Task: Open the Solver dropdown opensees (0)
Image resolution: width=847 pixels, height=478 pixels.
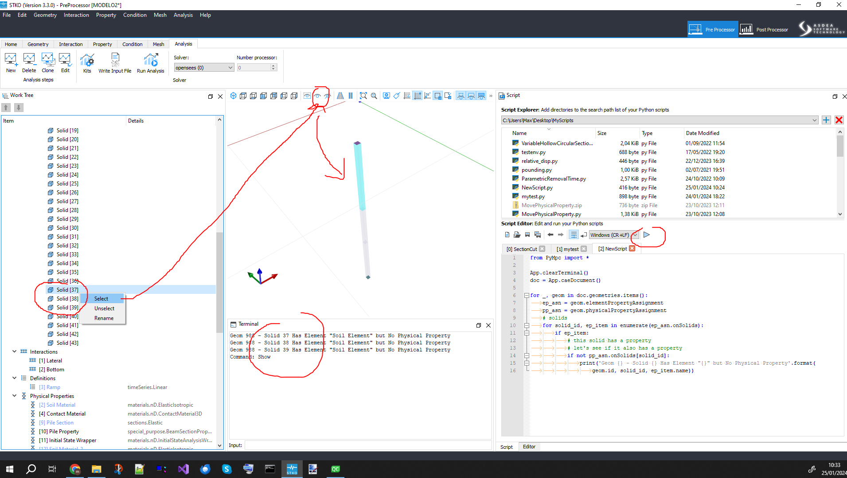Action: coord(204,68)
